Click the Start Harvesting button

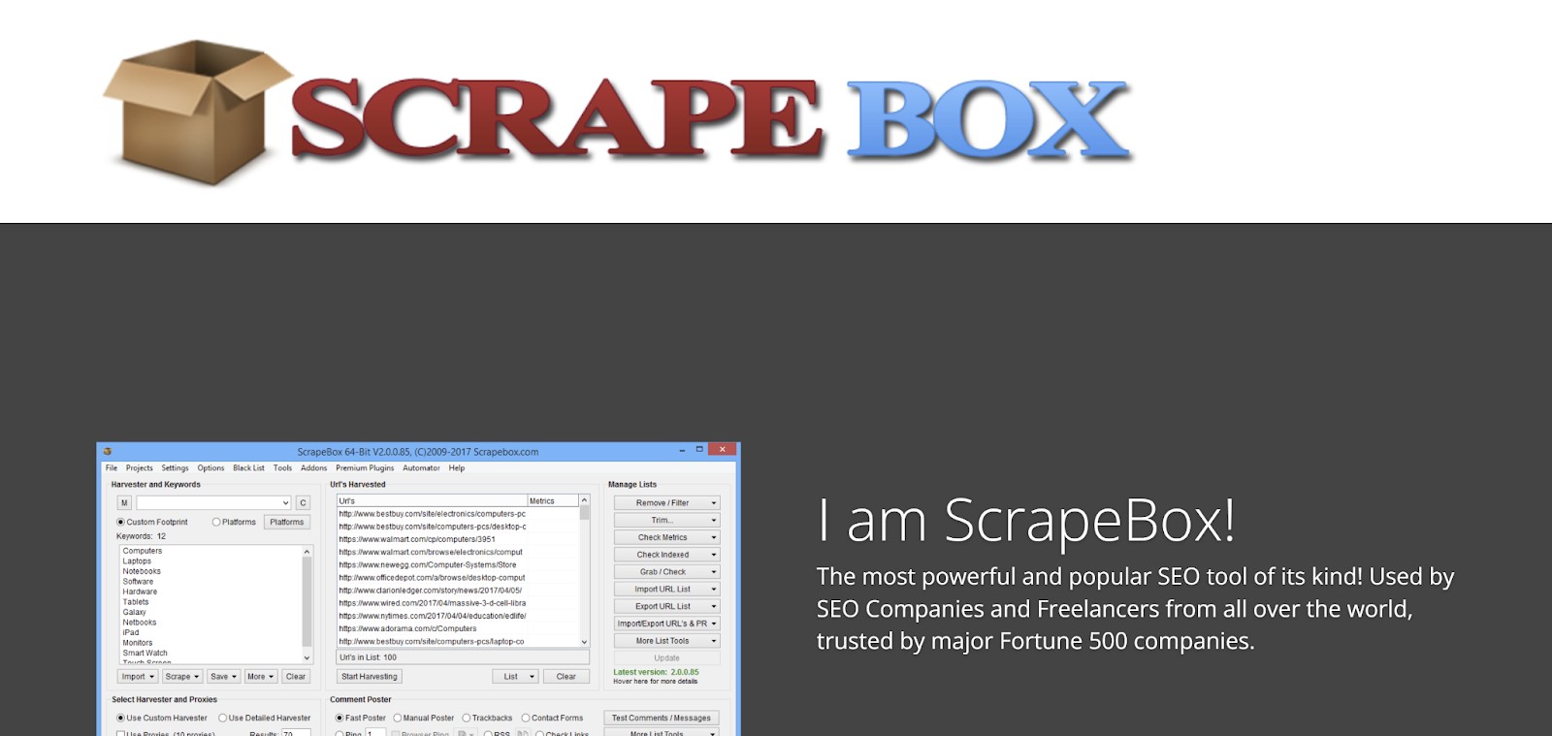(x=370, y=676)
